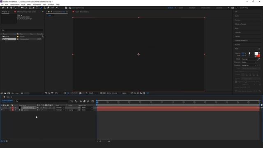Open the viewer magnification ratio dropdown

pyautogui.click(x=58, y=93)
